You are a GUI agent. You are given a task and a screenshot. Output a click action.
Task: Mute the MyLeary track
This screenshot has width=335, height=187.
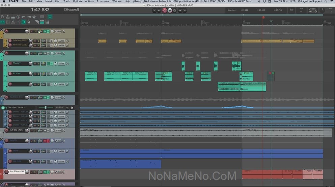point(35,63)
